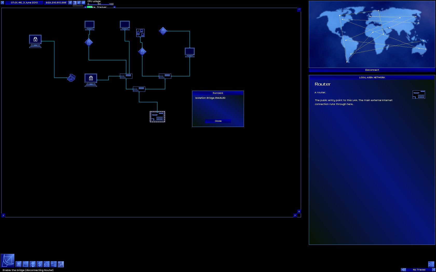
Task: Open the Finances dollar-sign icon
Action: (x=39, y=264)
